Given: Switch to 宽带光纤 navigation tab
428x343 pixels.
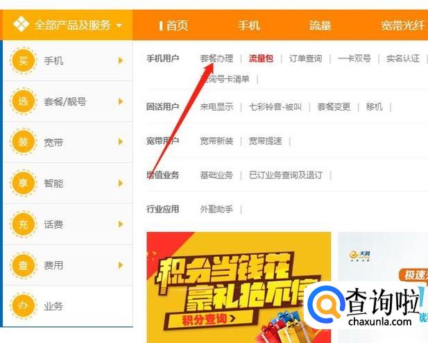Looking at the screenshot, I should (402, 26).
